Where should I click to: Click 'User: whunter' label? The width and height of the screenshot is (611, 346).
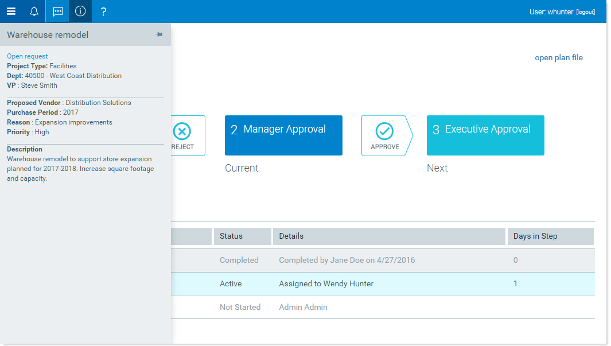pos(551,12)
